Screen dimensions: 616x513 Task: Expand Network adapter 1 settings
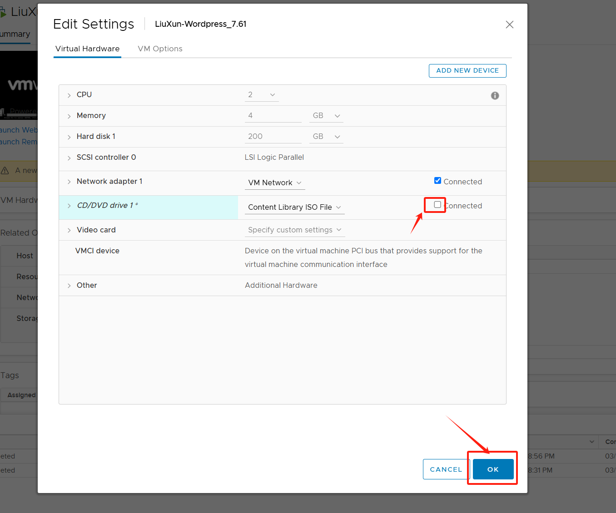pyautogui.click(x=69, y=182)
